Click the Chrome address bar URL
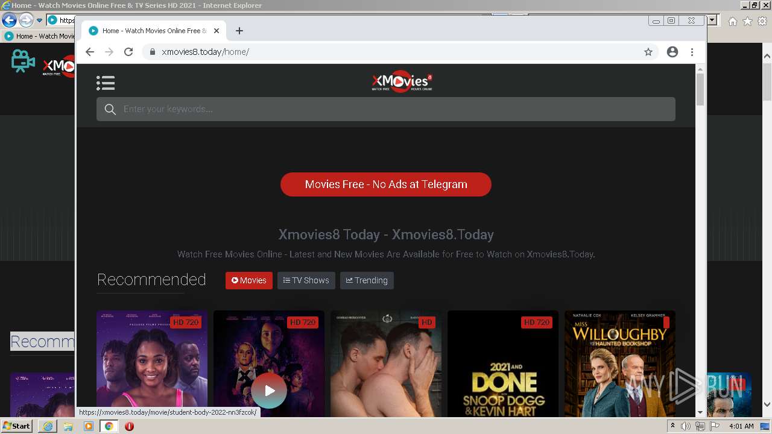This screenshot has height=434, width=772. (x=206, y=52)
